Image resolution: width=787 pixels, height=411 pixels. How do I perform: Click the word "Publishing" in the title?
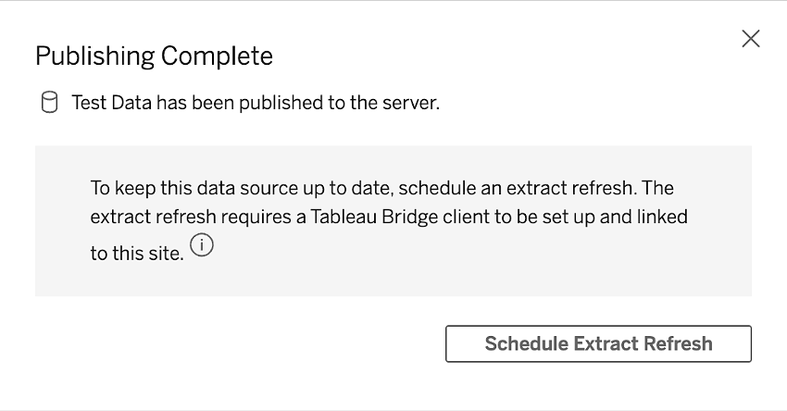coord(94,56)
